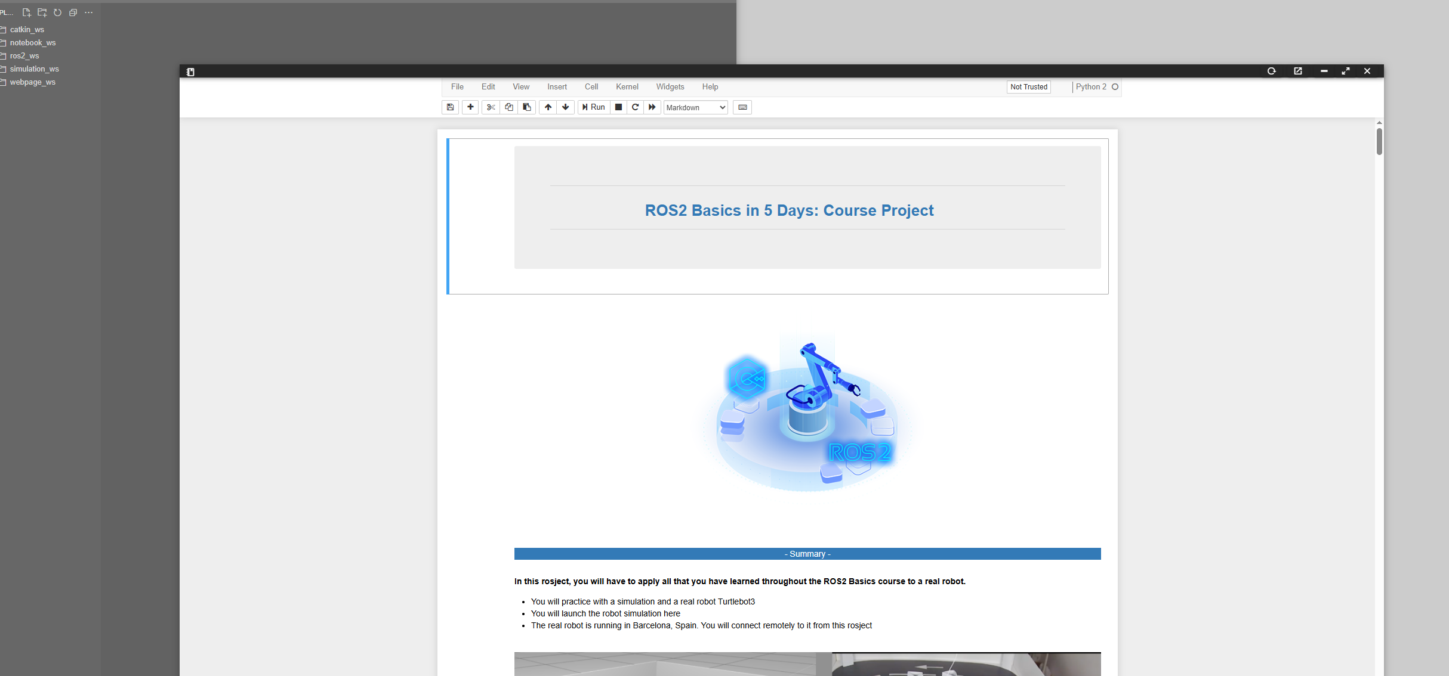Viewport: 1449px width, 676px height.
Task: Expand the simulation_ws folder
Action: [34, 69]
